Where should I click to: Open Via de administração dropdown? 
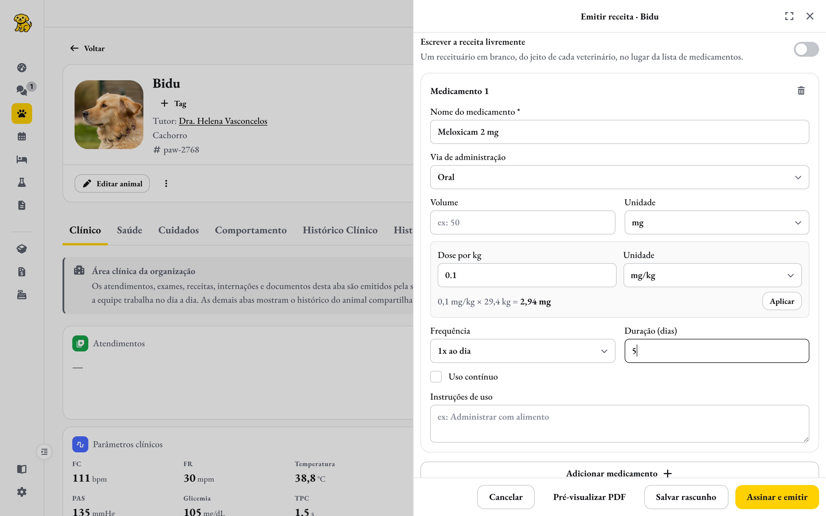tap(619, 177)
